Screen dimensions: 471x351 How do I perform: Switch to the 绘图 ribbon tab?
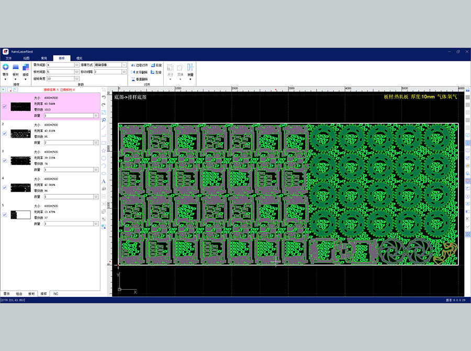coord(26,58)
